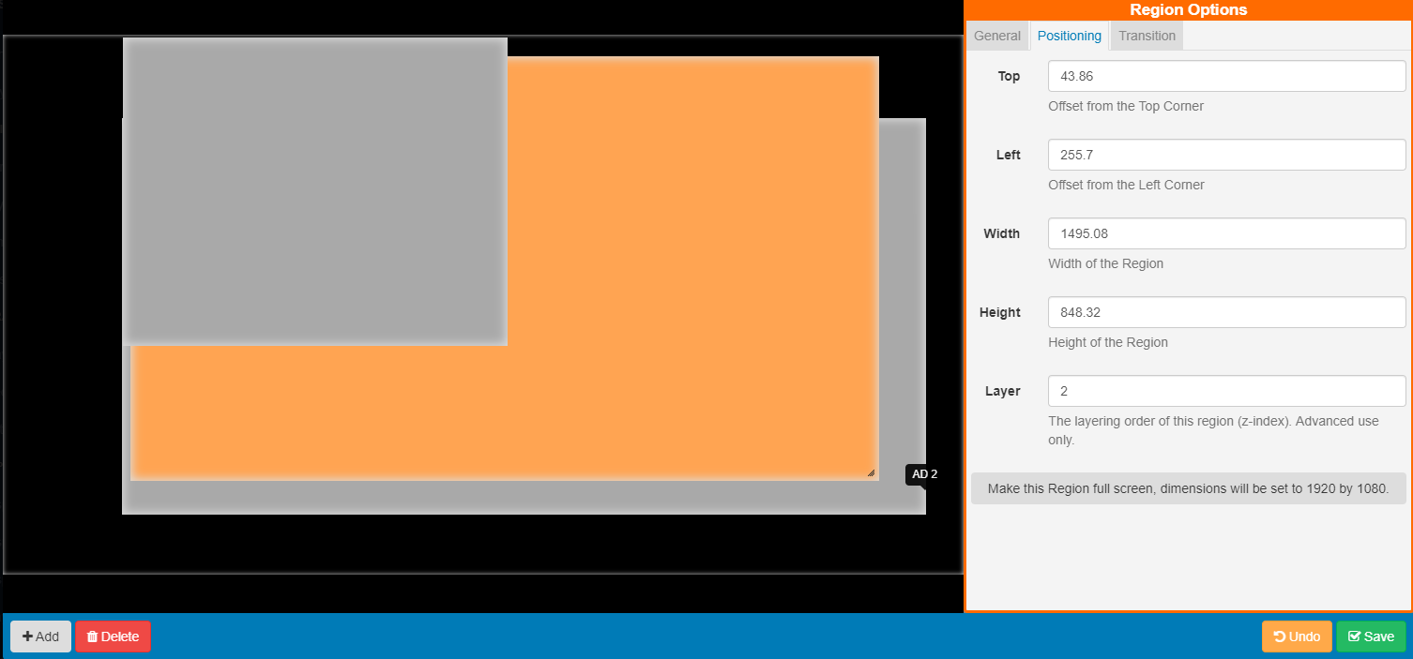Click the Left offset input field
1413x659 pixels.
[x=1225, y=155]
